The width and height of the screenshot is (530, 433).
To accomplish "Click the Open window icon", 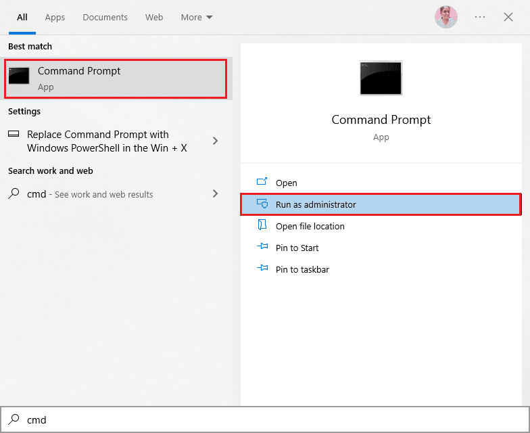I will (262, 181).
